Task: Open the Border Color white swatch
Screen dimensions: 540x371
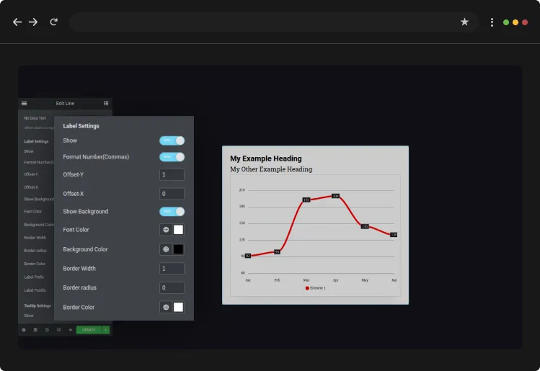Action: pos(178,307)
